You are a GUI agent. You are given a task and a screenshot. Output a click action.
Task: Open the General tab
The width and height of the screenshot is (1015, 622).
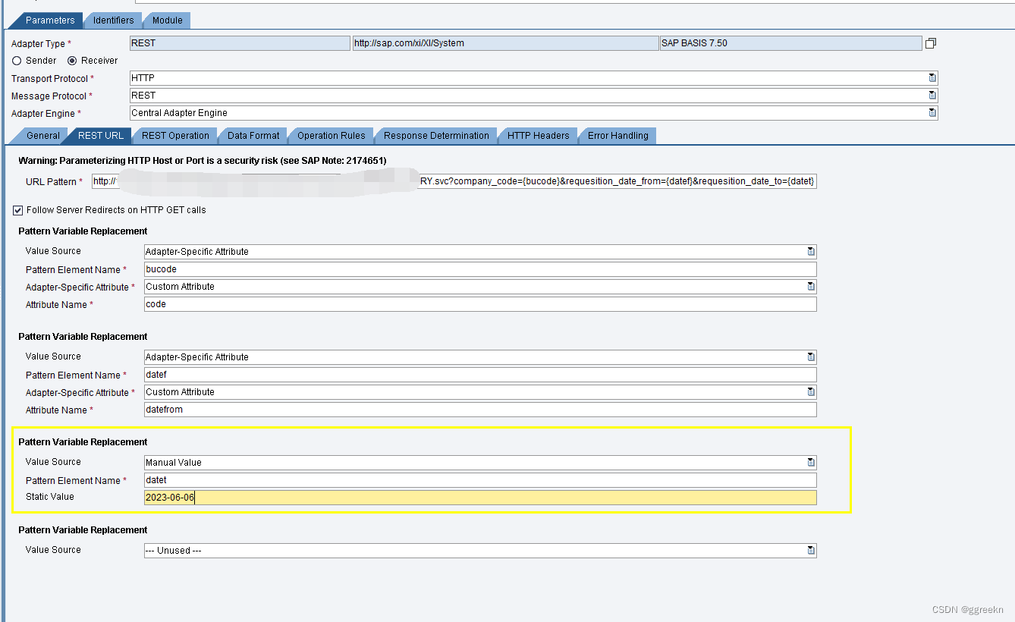(x=42, y=136)
